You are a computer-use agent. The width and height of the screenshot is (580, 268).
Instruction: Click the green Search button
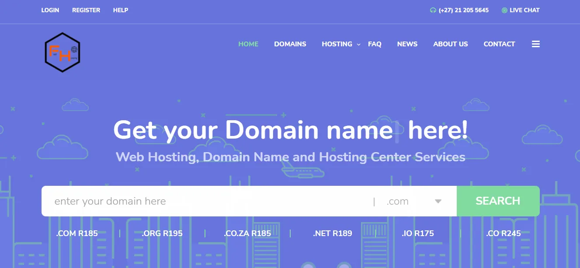(x=498, y=201)
